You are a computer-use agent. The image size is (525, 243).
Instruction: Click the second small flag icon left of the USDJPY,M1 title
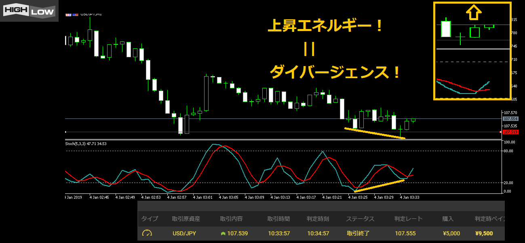pyautogui.click(x=75, y=14)
